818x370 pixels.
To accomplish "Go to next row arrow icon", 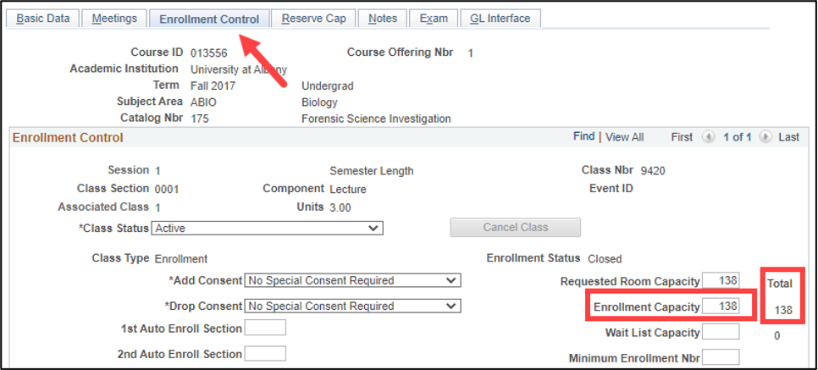I will click(x=765, y=137).
